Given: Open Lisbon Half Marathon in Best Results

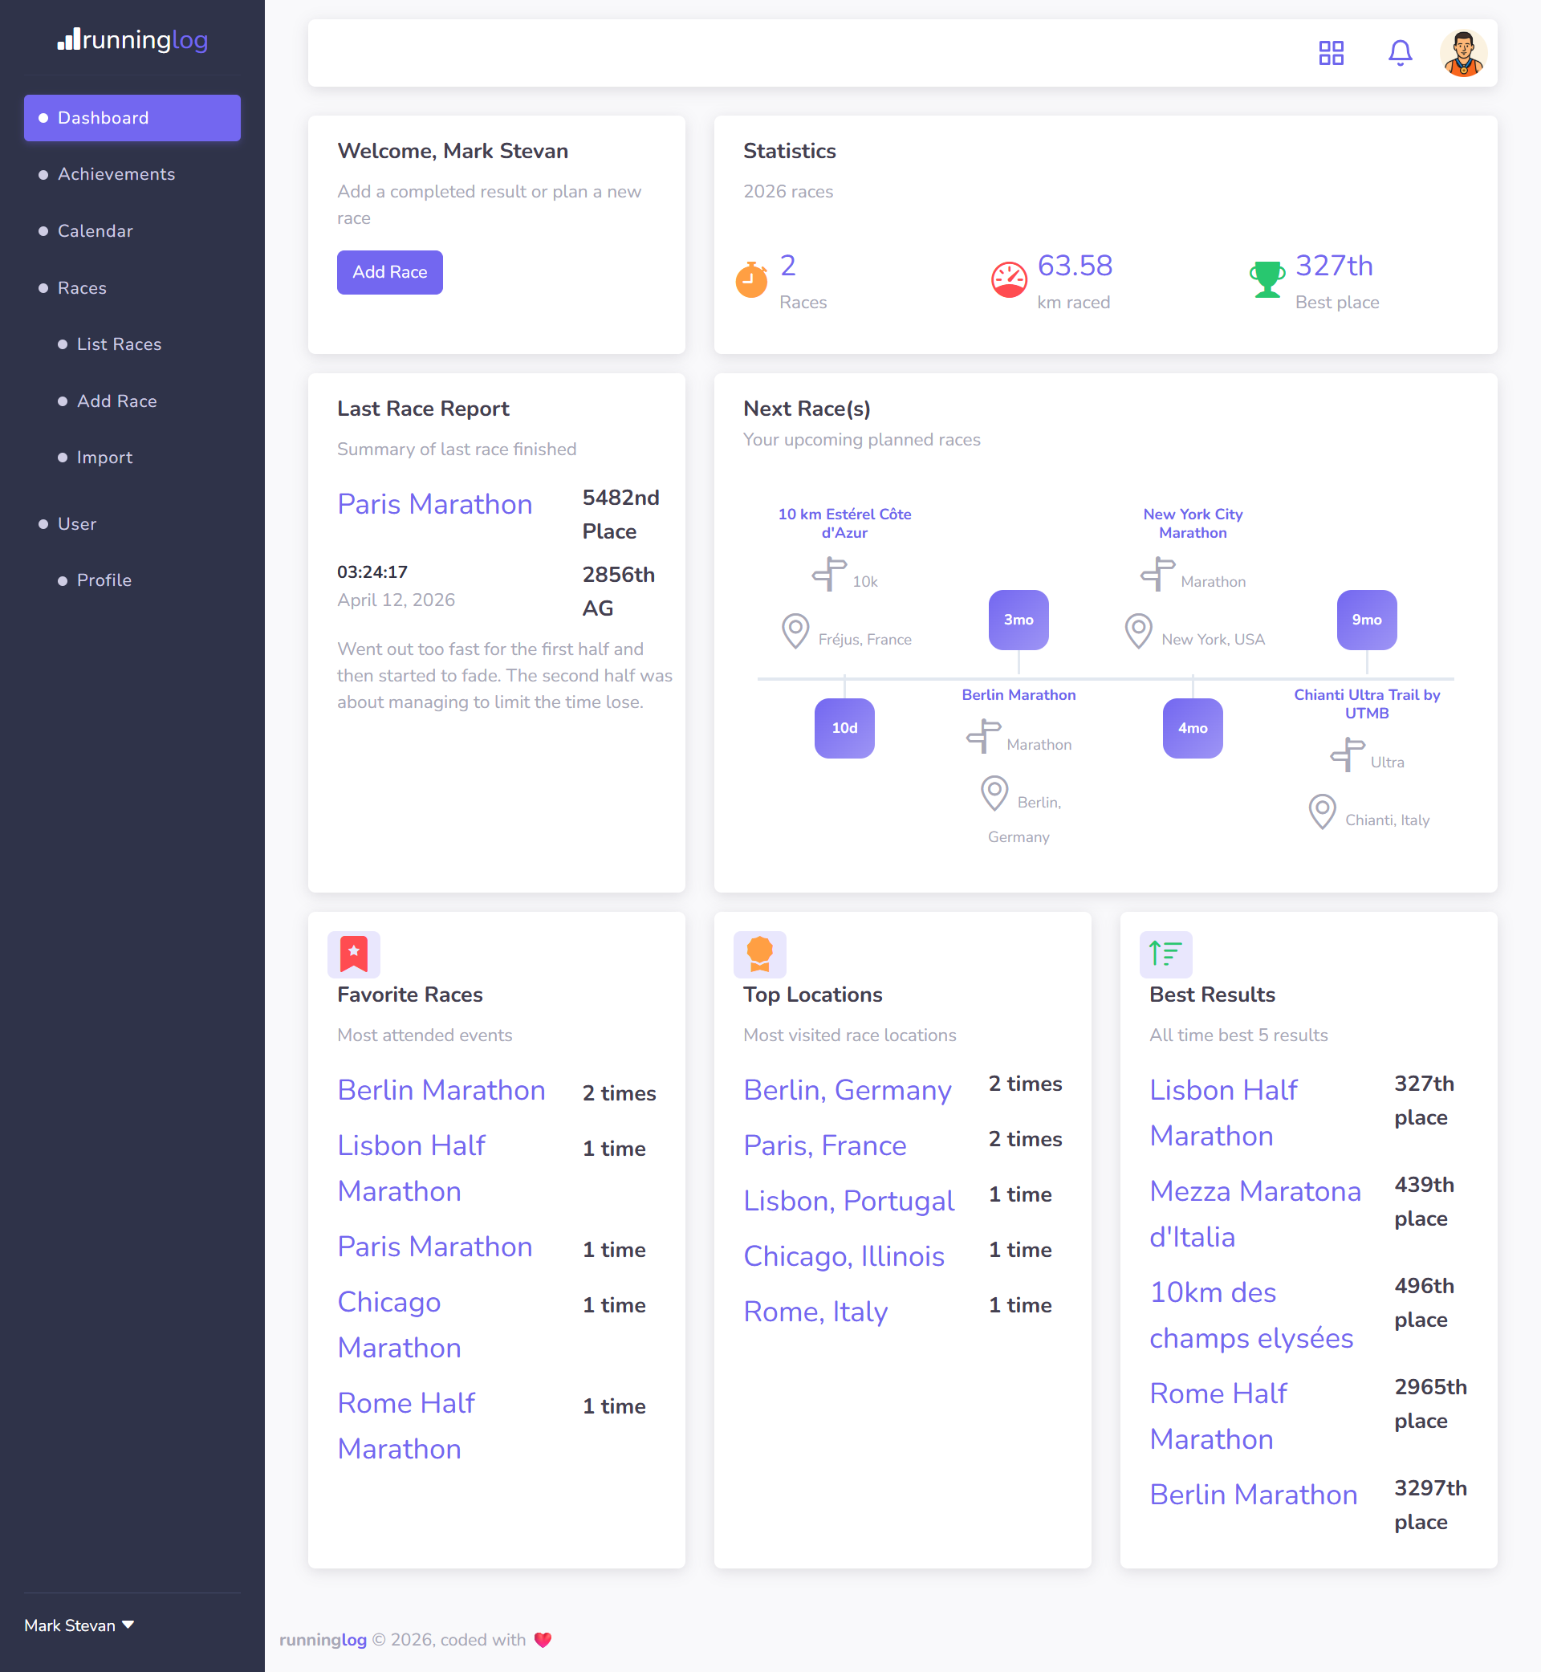Looking at the screenshot, I should click(x=1223, y=1113).
